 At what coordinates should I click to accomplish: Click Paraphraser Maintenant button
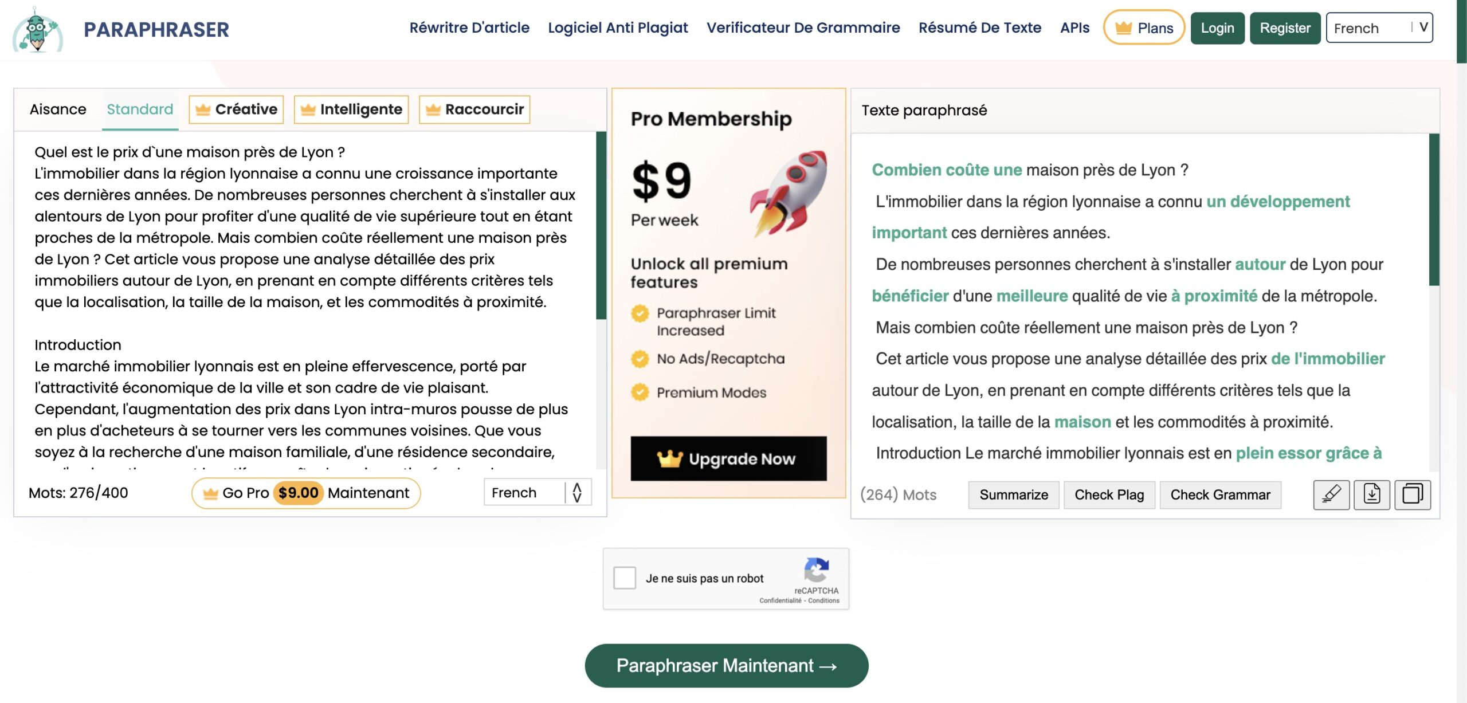pyautogui.click(x=726, y=665)
